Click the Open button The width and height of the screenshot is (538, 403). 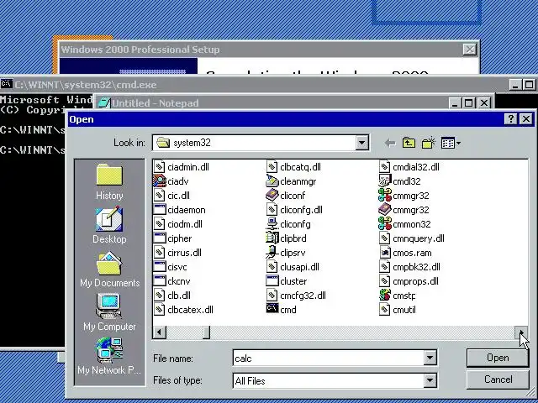[x=498, y=358]
